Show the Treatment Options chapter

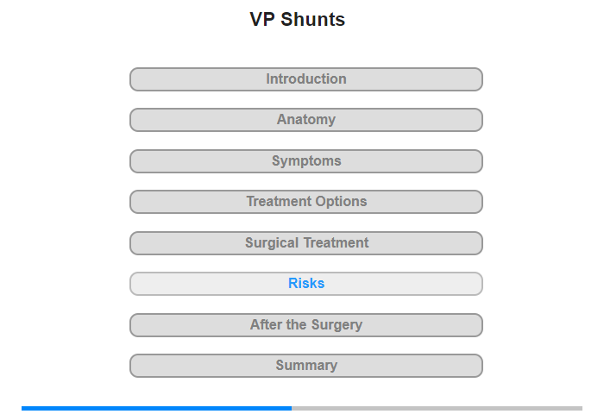(305, 202)
